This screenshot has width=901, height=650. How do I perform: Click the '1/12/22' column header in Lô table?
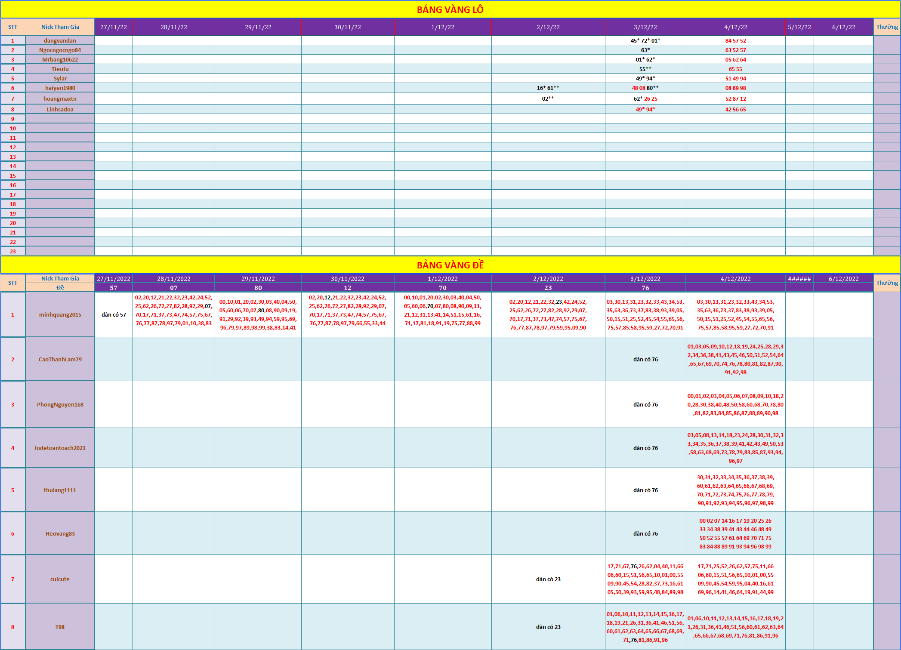[x=443, y=27]
